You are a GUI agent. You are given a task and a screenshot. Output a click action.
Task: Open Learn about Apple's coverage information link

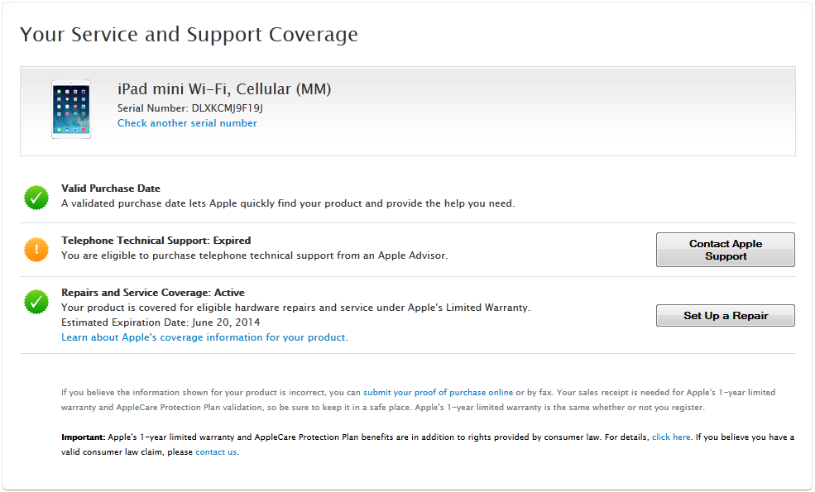pos(204,337)
